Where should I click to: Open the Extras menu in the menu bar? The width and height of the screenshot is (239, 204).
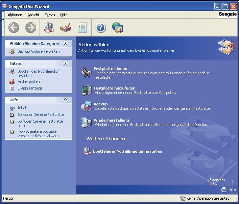[x=50, y=15]
